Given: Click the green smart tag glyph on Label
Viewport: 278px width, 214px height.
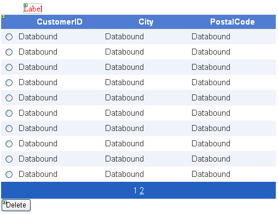Looking at the screenshot, I should pyautogui.click(x=26, y=5).
